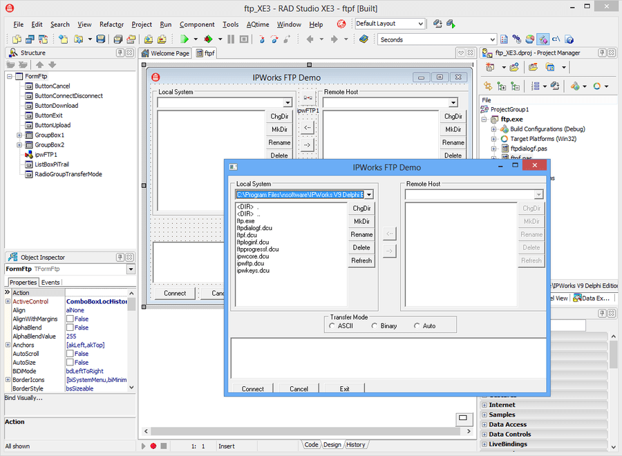Collapse all nodes in Project Manager
Viewport: 622px width, 456px height.
pyautogui.click(x=514, y=85)
